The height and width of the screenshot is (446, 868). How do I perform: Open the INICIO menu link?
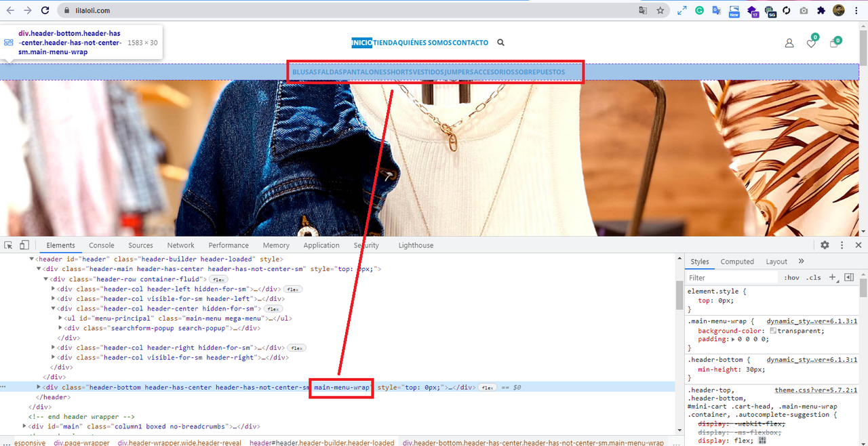point(361,43)
